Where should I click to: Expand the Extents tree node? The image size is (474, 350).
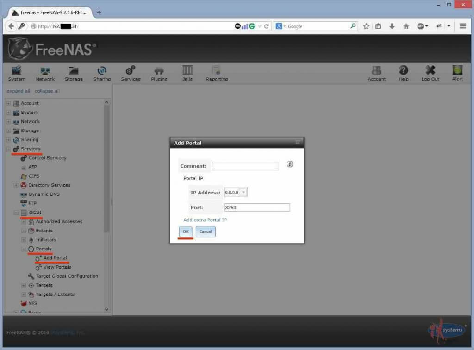(24, 231)
